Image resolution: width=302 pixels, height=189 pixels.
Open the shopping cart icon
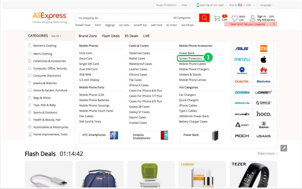217,18
